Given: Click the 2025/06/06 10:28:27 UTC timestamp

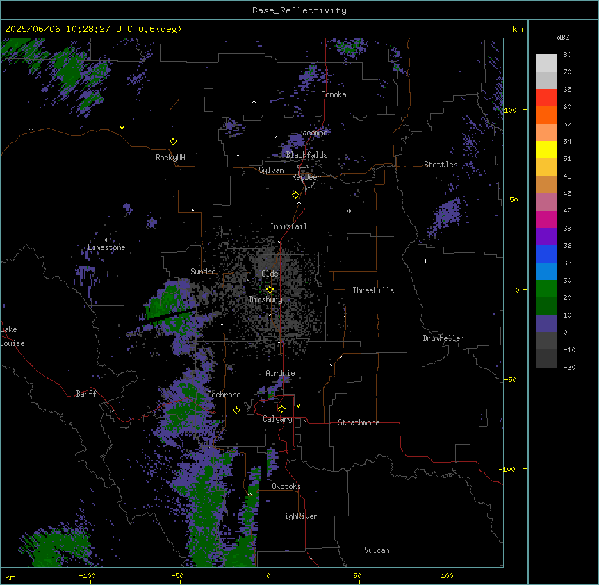Looking at the screenshot, I should pyautogui.click(x=69, y=29).
